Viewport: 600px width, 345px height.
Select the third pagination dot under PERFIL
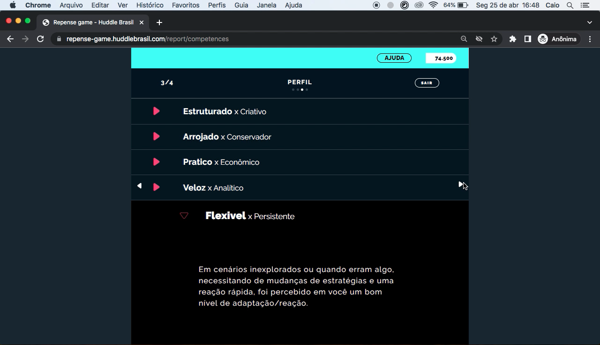pyautogui.click(x=302, y=89)
